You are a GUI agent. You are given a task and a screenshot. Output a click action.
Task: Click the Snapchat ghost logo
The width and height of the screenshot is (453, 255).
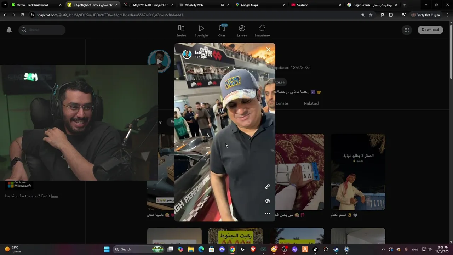pos(9,30)
